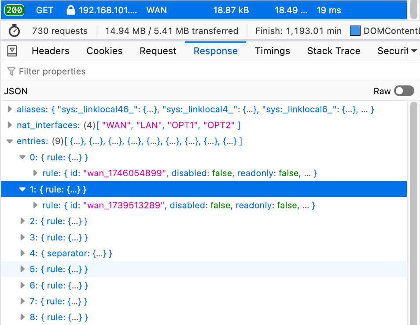This screenshot has width=420, height=325.
Task: Switch to the Headers tab
Action: (x=50, y=51)
